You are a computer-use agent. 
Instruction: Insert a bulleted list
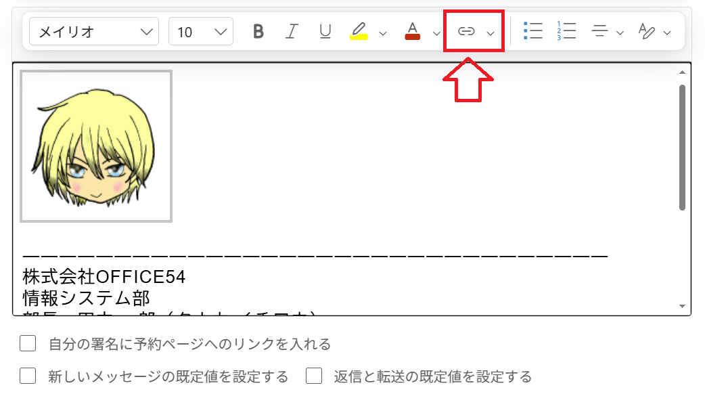coord(532,31)
